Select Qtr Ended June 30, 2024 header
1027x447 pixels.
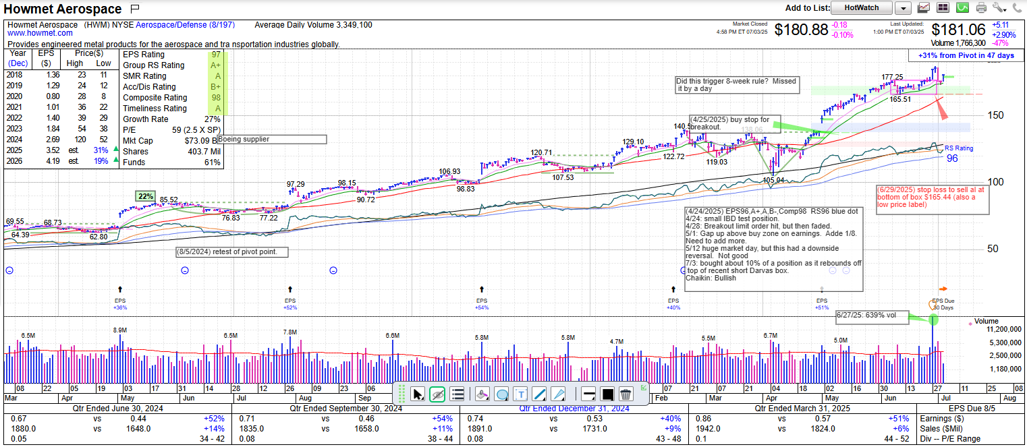coord(117,409)
